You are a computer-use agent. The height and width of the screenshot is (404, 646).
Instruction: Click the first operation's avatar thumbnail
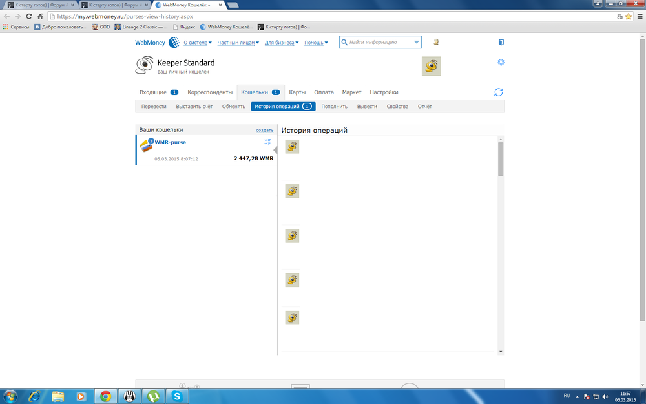pyautogui.click(x=292, y=147)
